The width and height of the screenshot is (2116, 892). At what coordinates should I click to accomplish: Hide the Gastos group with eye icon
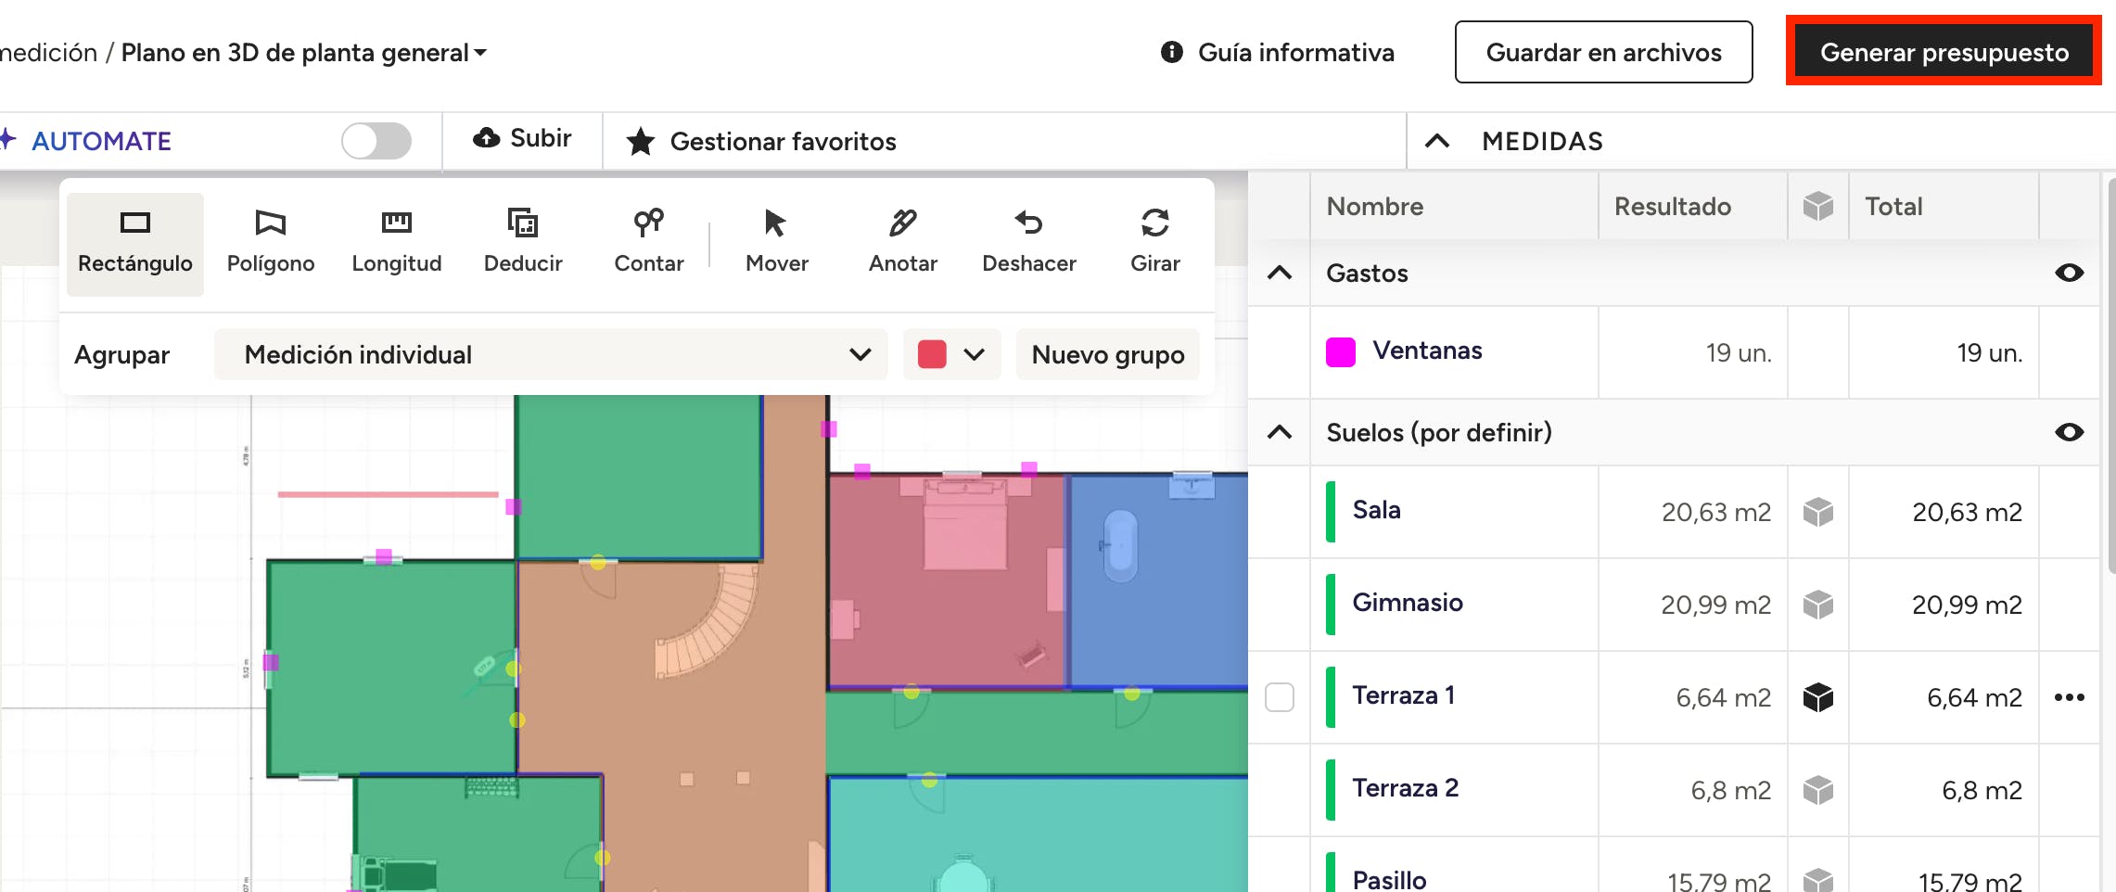[2069, 273]
